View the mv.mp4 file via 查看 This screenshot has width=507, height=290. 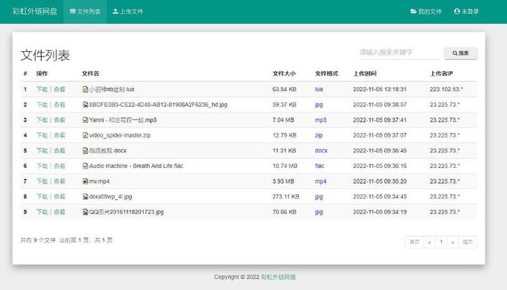(60, 181)
